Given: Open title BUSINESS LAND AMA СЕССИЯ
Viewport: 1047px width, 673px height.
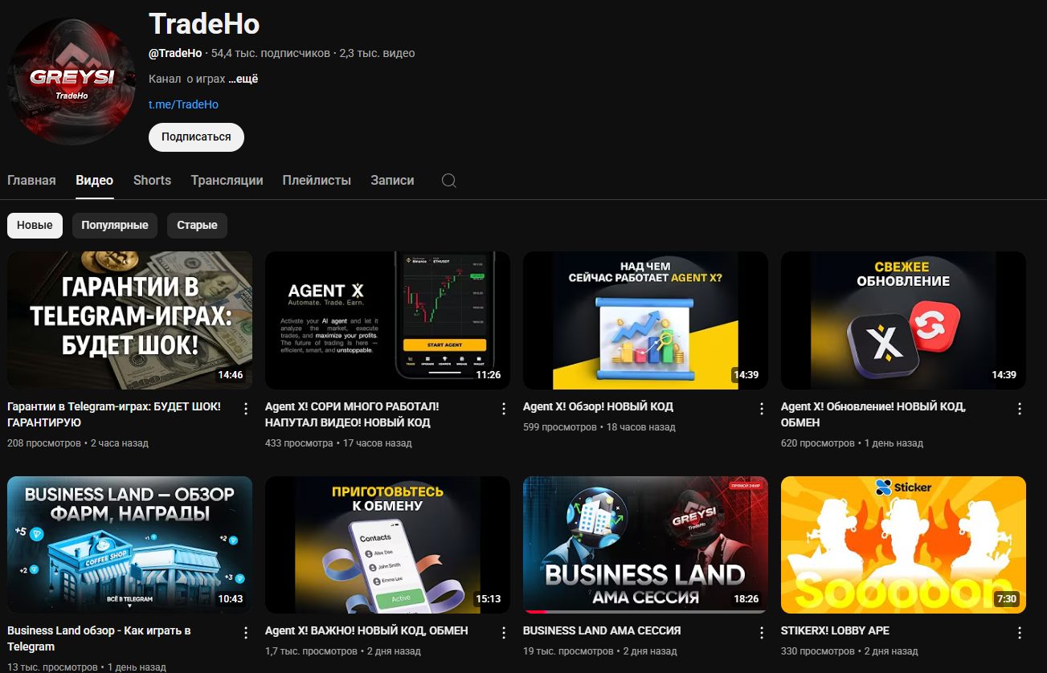Looking at the screenshot, I should click(602, 630).
